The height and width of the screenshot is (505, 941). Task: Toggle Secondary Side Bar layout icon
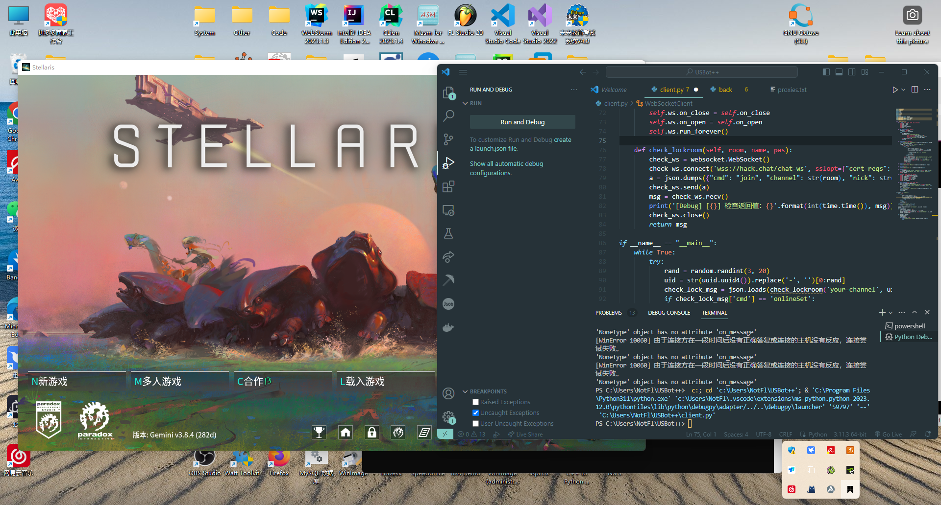pos(852,72)
